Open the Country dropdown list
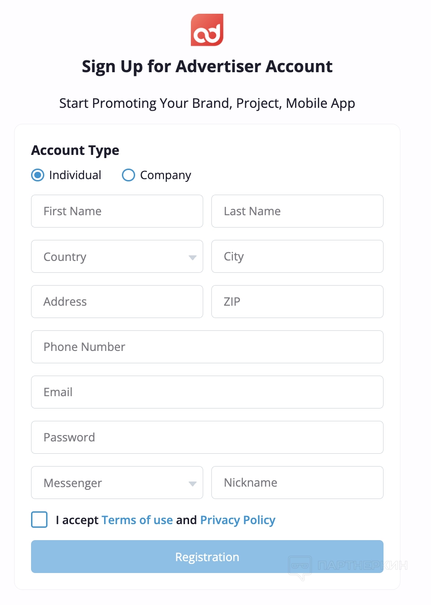Viewport: 431px width, 605px height. pyautogui.click(x=117, y=256)
